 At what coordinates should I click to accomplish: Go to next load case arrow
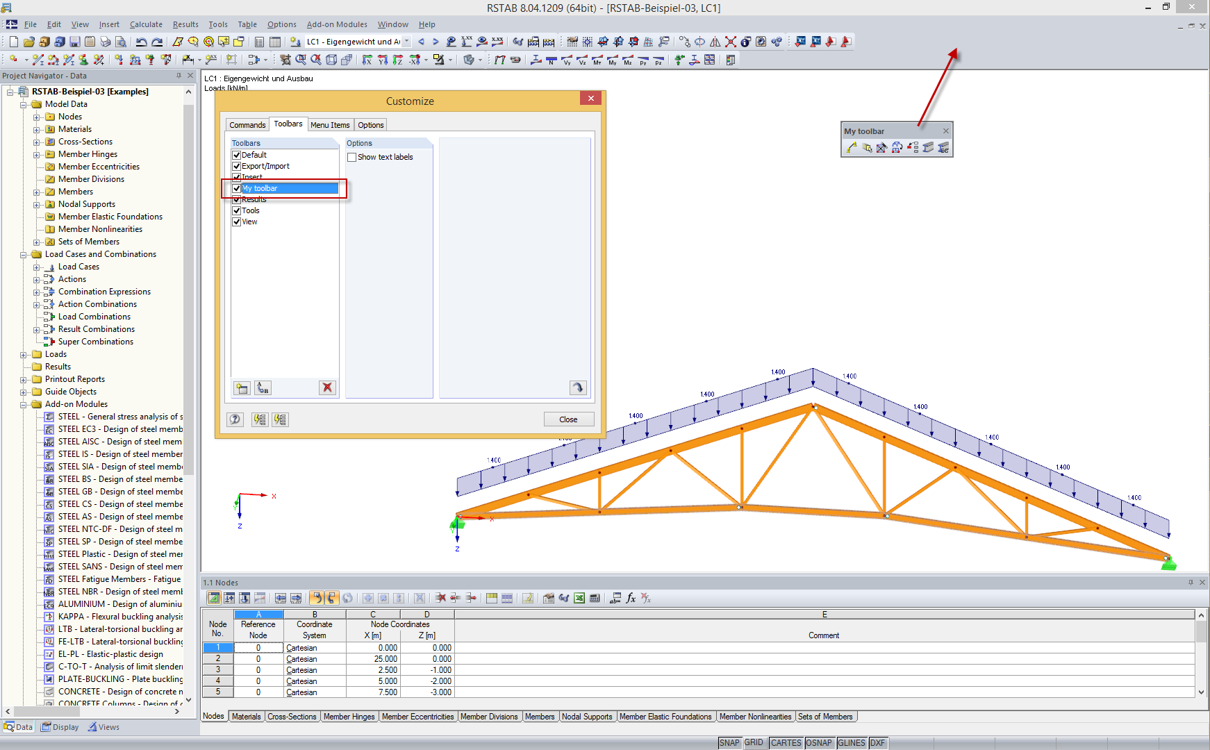(436, 42)
